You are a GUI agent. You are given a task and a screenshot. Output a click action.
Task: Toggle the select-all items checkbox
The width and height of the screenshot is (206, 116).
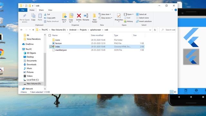(x=50, y=35)
